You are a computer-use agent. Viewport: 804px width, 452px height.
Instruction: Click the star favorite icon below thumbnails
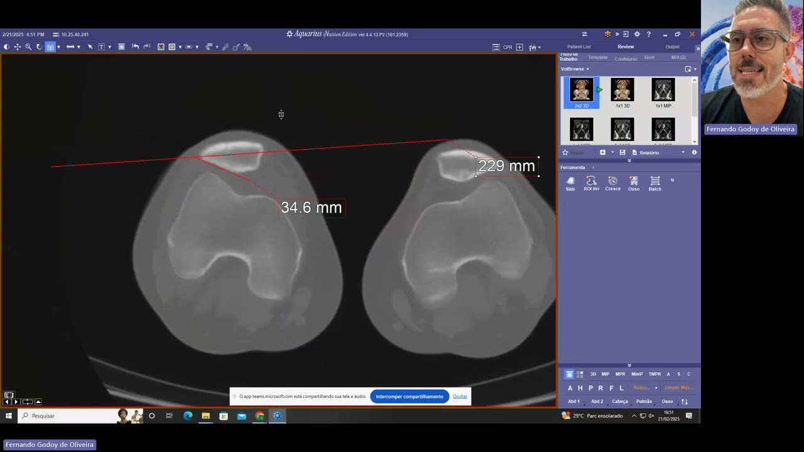(x=565, y=153)
